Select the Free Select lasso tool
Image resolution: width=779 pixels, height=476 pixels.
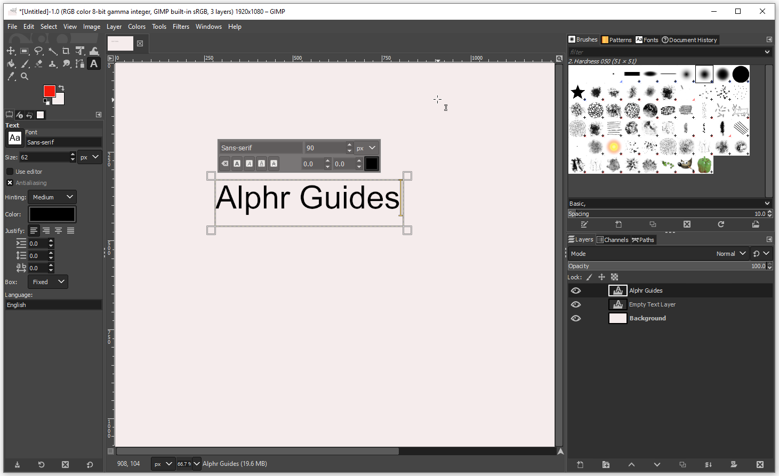[x=38, y=51]
